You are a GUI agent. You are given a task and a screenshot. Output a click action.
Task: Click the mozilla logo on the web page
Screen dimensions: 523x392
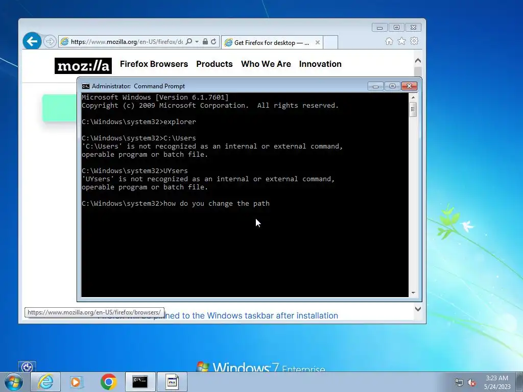click(83, 66)
